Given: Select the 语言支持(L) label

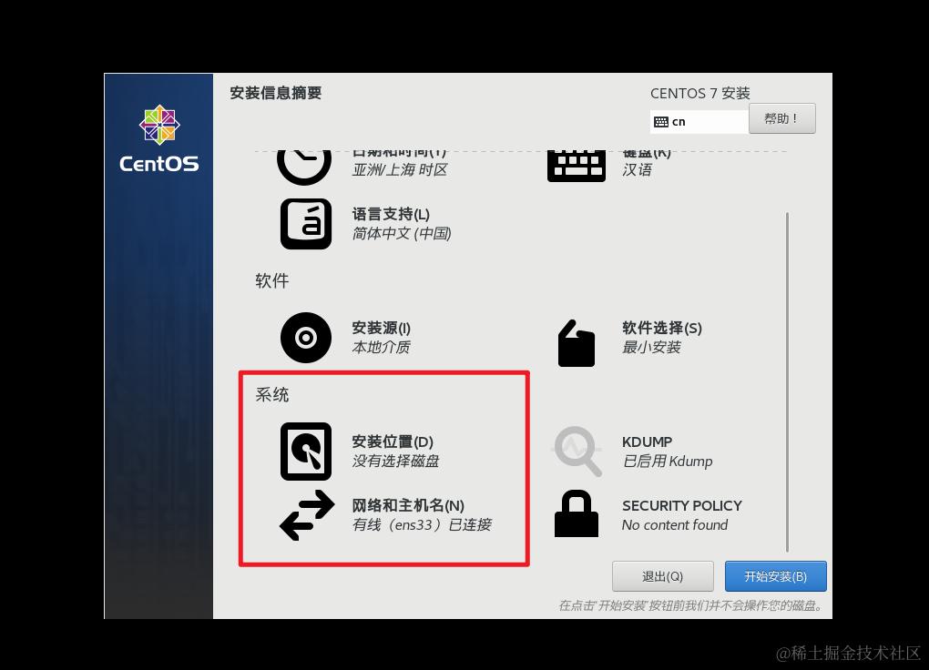Looking at the screenshot, I should [391, 214].
